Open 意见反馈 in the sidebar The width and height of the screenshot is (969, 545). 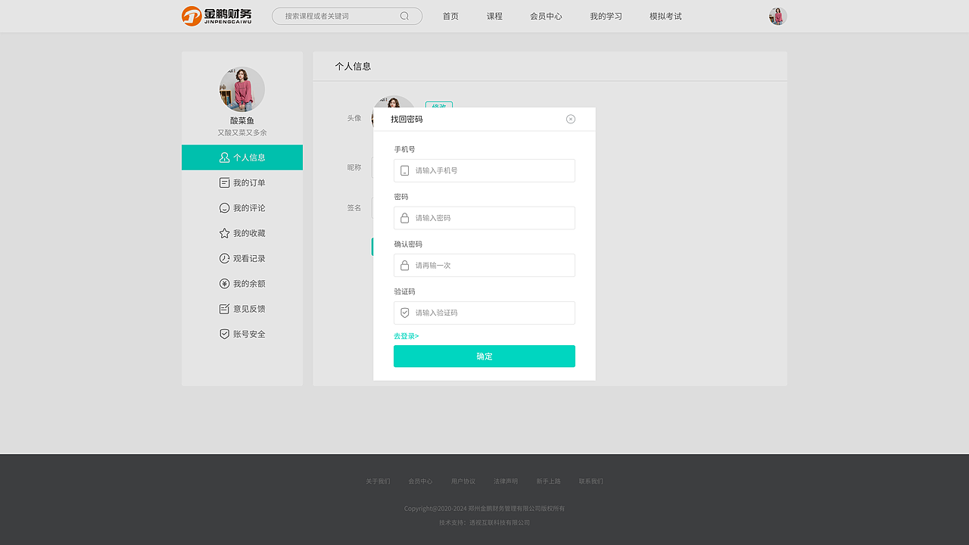(x=242, y=309)
